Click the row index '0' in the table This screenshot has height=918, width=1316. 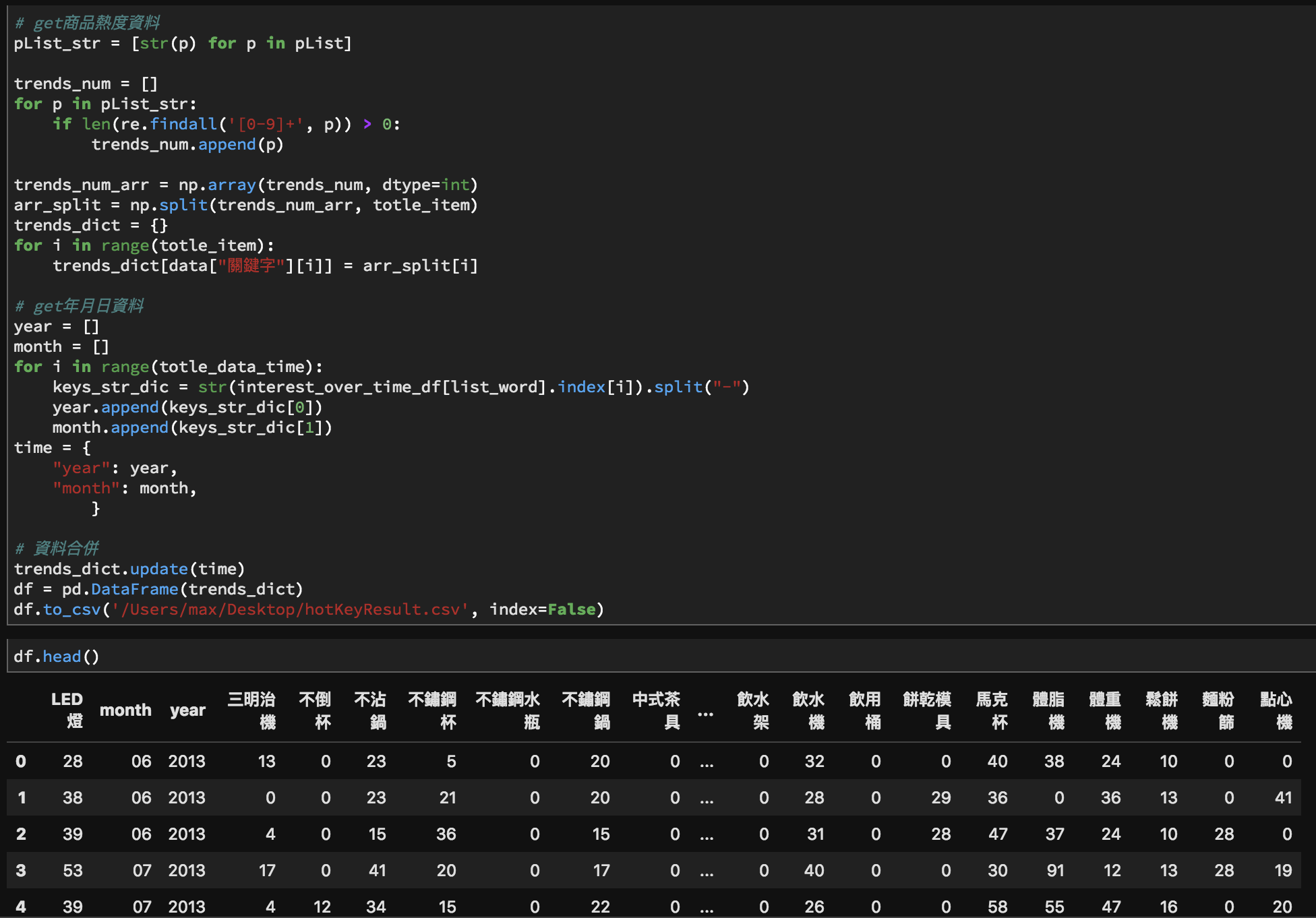coord(21,762)
